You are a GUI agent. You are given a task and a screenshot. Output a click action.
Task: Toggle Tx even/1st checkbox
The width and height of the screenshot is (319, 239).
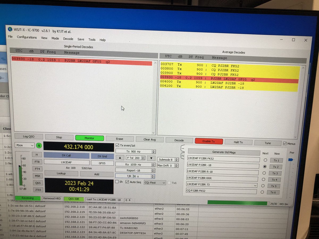coord(118,145)
